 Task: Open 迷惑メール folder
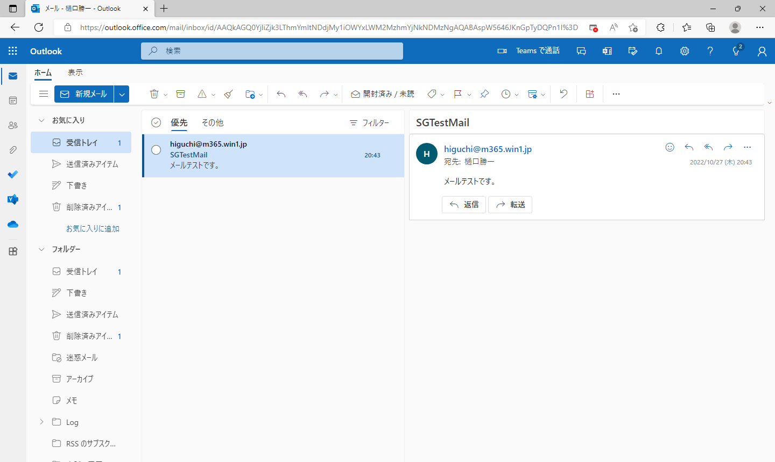(x=81, y=357)
